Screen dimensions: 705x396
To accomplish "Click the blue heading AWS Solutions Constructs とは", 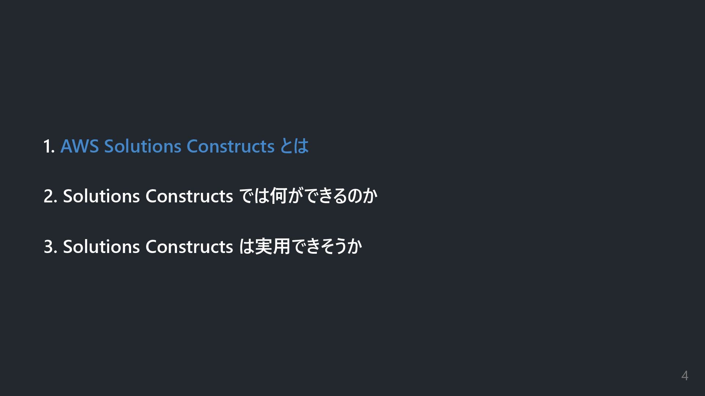I will pos(184,146).
